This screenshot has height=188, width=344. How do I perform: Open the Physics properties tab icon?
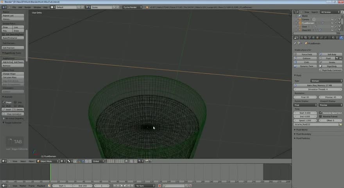[x=341, y=38]
